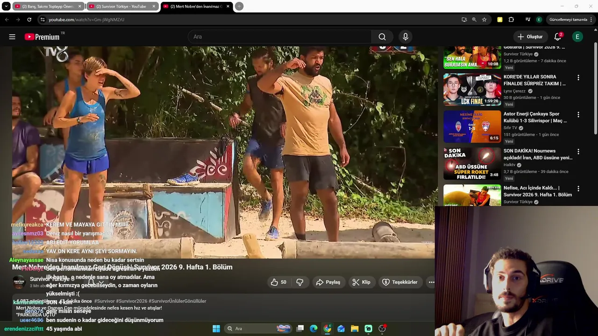Launch Microsoft Edge from taskbar
Image resolution: width=598 pixels, height=336 pixels.
[x=313, y=329]
